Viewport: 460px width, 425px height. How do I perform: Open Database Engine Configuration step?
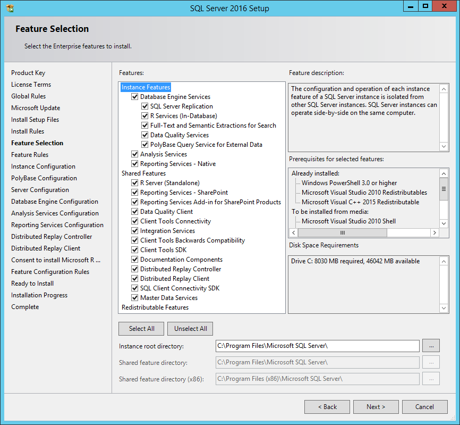[x=55, y=202]
